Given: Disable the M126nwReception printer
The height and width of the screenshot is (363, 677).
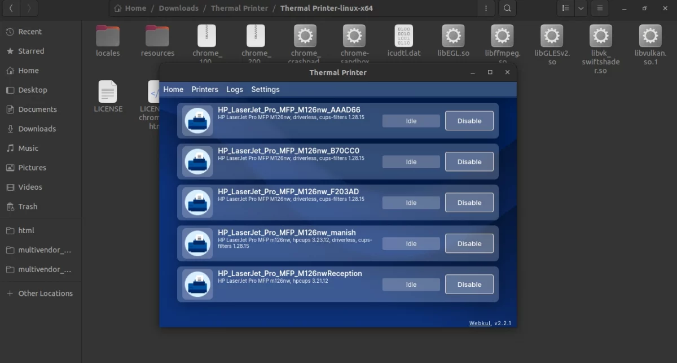Looking at the screenshot, I should coord(469,285).
